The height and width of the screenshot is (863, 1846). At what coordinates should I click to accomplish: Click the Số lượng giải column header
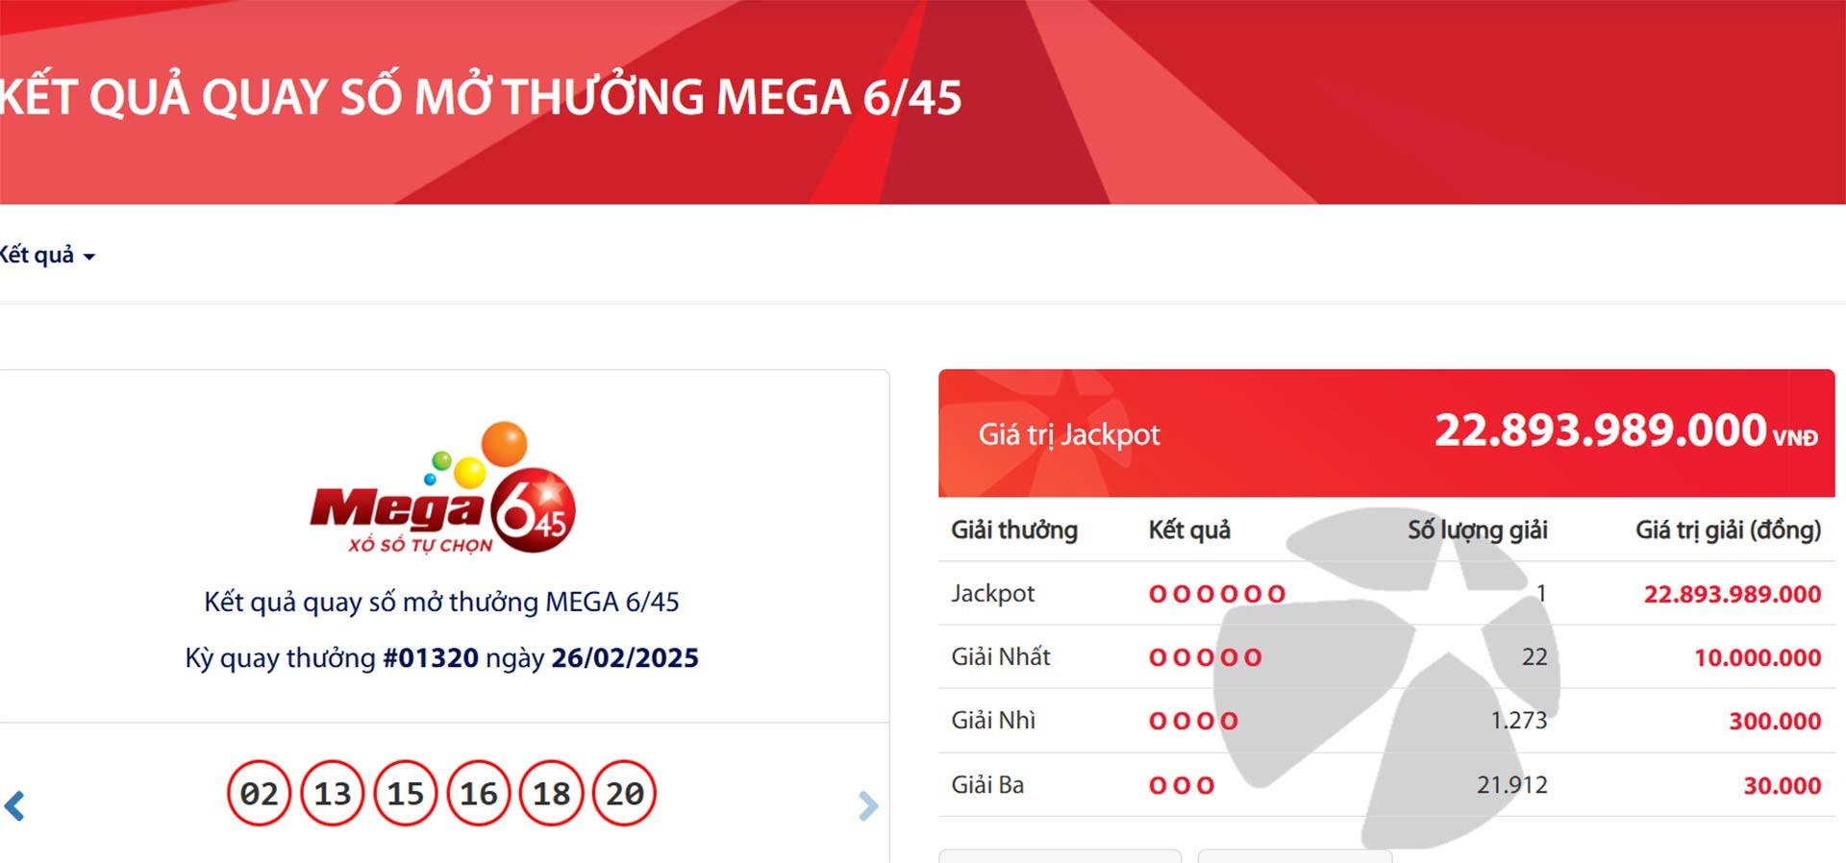point(1478,530)
